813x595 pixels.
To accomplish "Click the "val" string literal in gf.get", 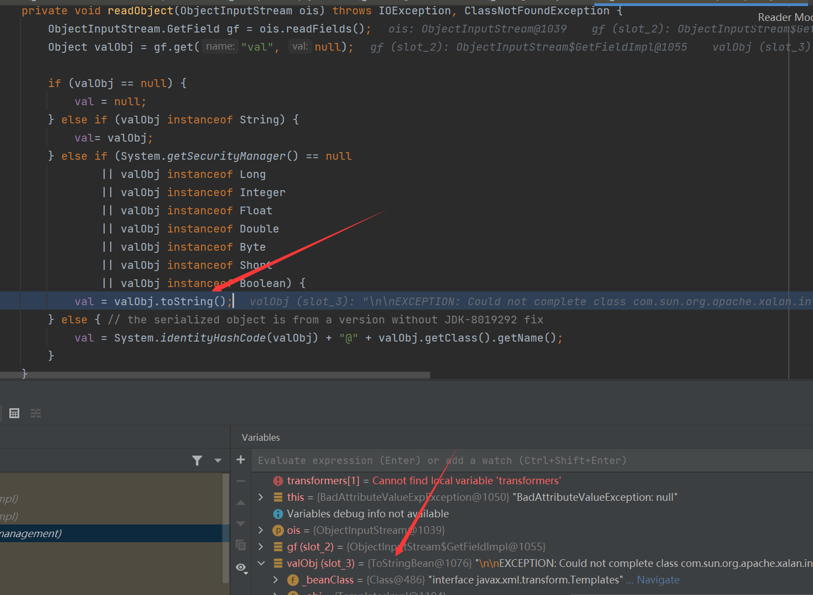I will coord(257,47).
